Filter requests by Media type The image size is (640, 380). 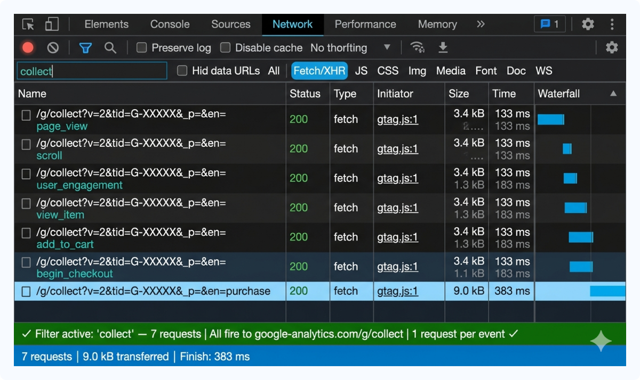pos(451,71)
